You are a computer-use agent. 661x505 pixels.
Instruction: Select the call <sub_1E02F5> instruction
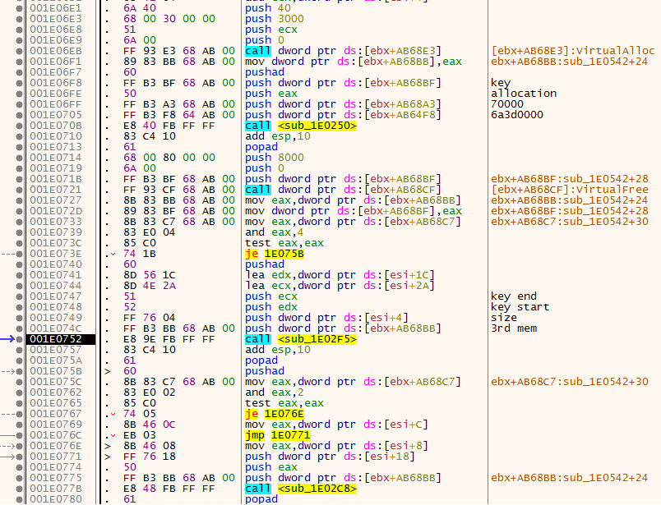[299, 338]
